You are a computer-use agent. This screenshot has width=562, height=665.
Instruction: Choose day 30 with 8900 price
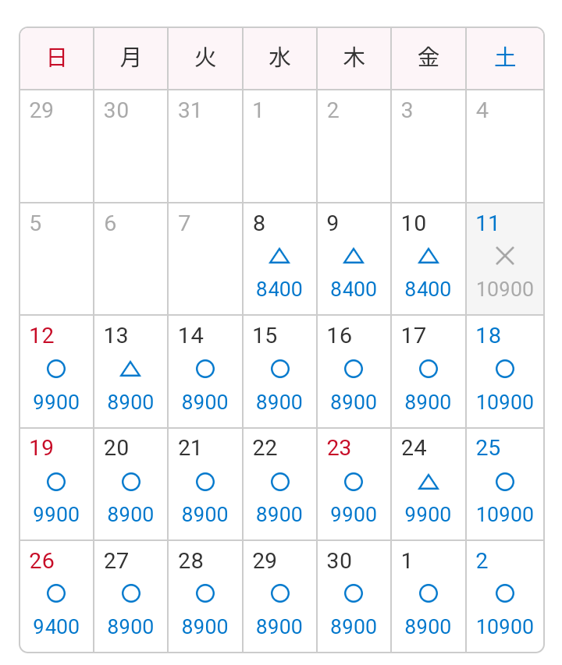pos(354,596)
